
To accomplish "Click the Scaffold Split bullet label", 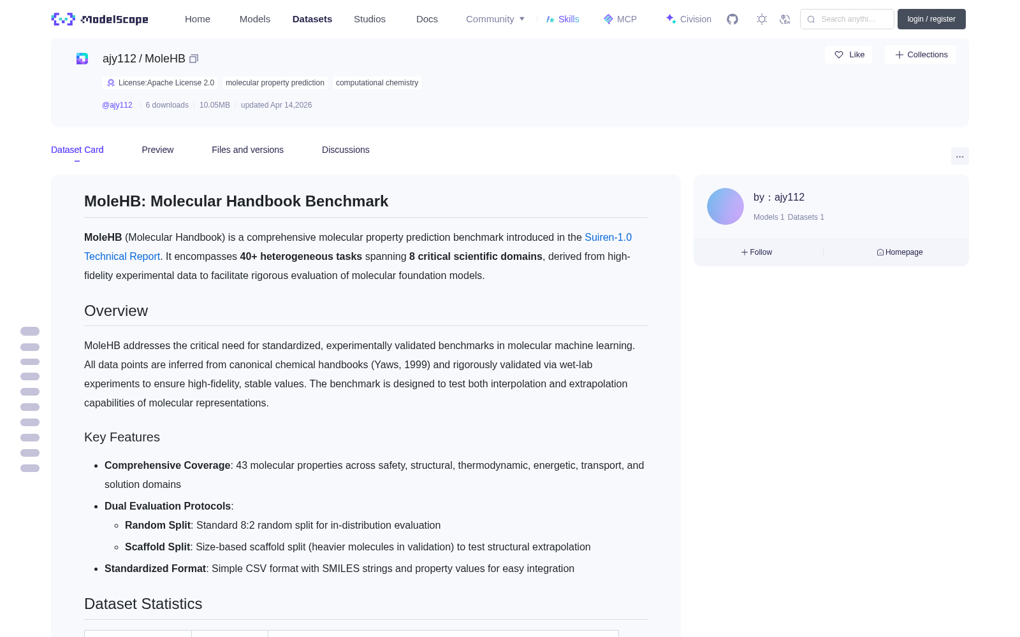I will tap(157, 547).
